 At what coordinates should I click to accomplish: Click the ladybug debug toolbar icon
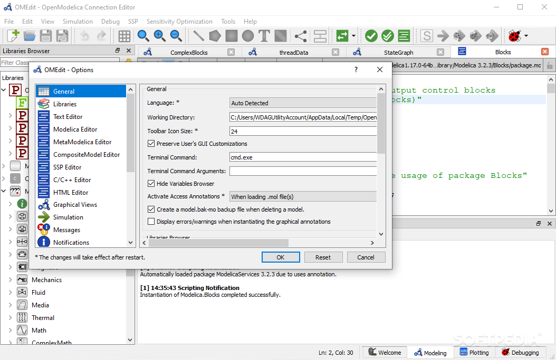point(514,36)
